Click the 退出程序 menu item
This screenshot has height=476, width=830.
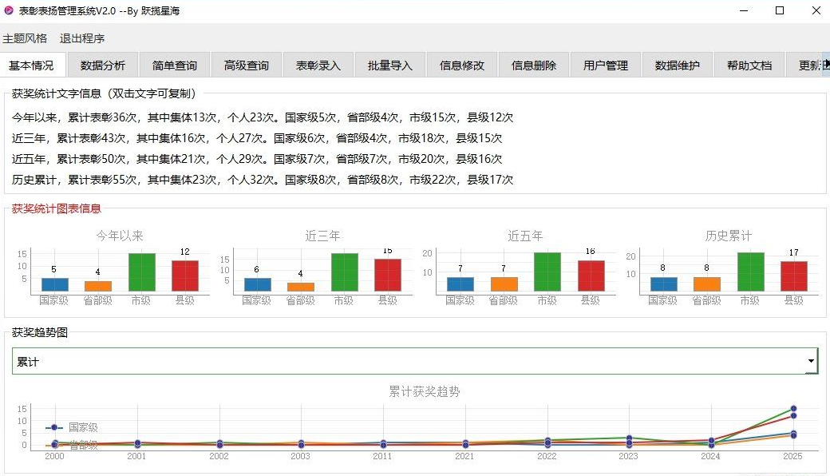pyautogui.click(x=82, y=38)
